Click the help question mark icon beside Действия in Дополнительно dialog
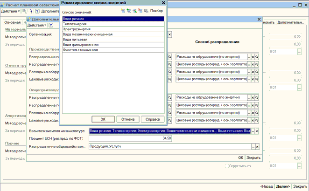Image resolution: width=309 pixels, height=191 pixels. pyautogui.click(x=51, y=25)
